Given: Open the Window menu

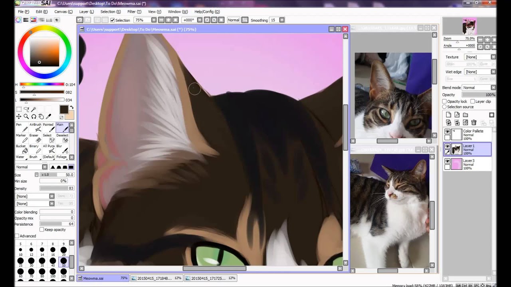Looking at the screenshot, I should pos(178,12).
